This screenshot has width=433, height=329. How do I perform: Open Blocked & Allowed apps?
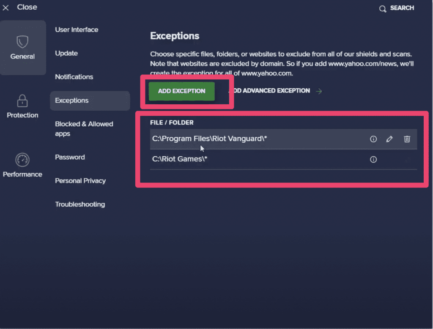84,129
